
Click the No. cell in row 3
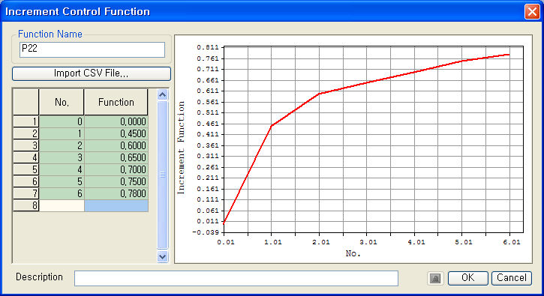[x=62, y=145]
